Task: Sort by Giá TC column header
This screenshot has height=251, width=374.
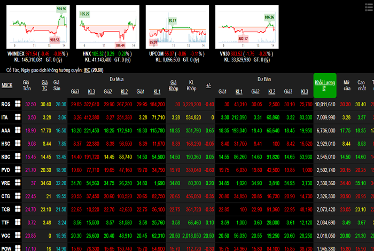Action: [44, 85]
